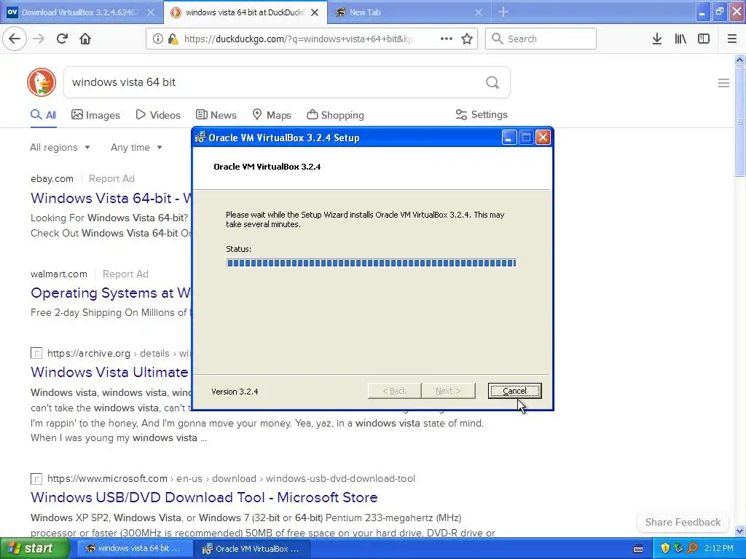Go to the Firefox home page
746x559 pixels.
coord(85,39)
